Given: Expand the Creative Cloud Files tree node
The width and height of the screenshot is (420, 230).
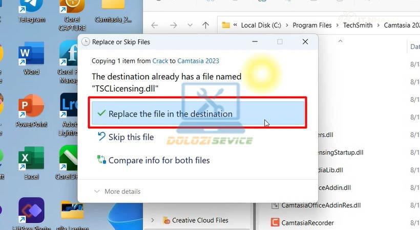Looking at the screenshot, I should click(x=153, y=220).
